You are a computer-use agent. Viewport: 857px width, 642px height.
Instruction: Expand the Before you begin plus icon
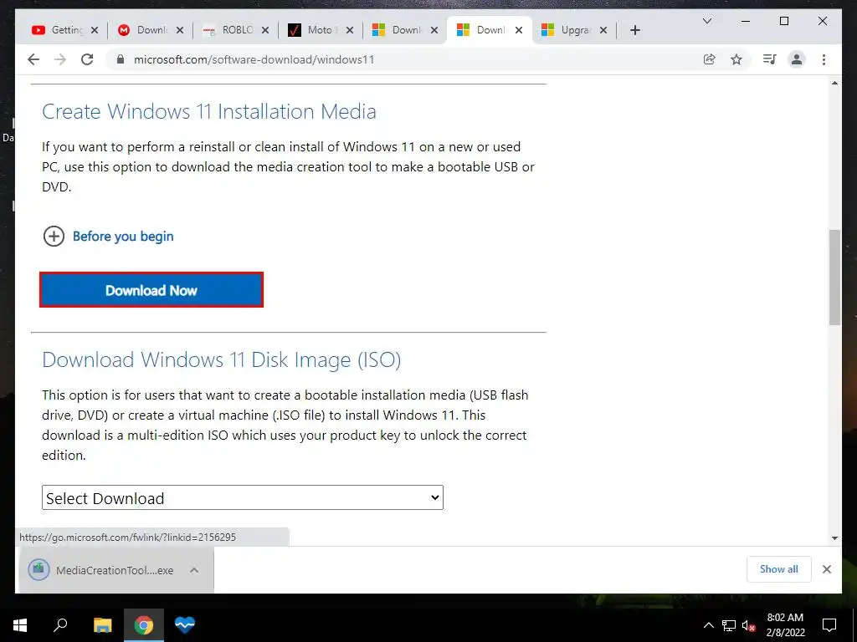tap(54, 237)
